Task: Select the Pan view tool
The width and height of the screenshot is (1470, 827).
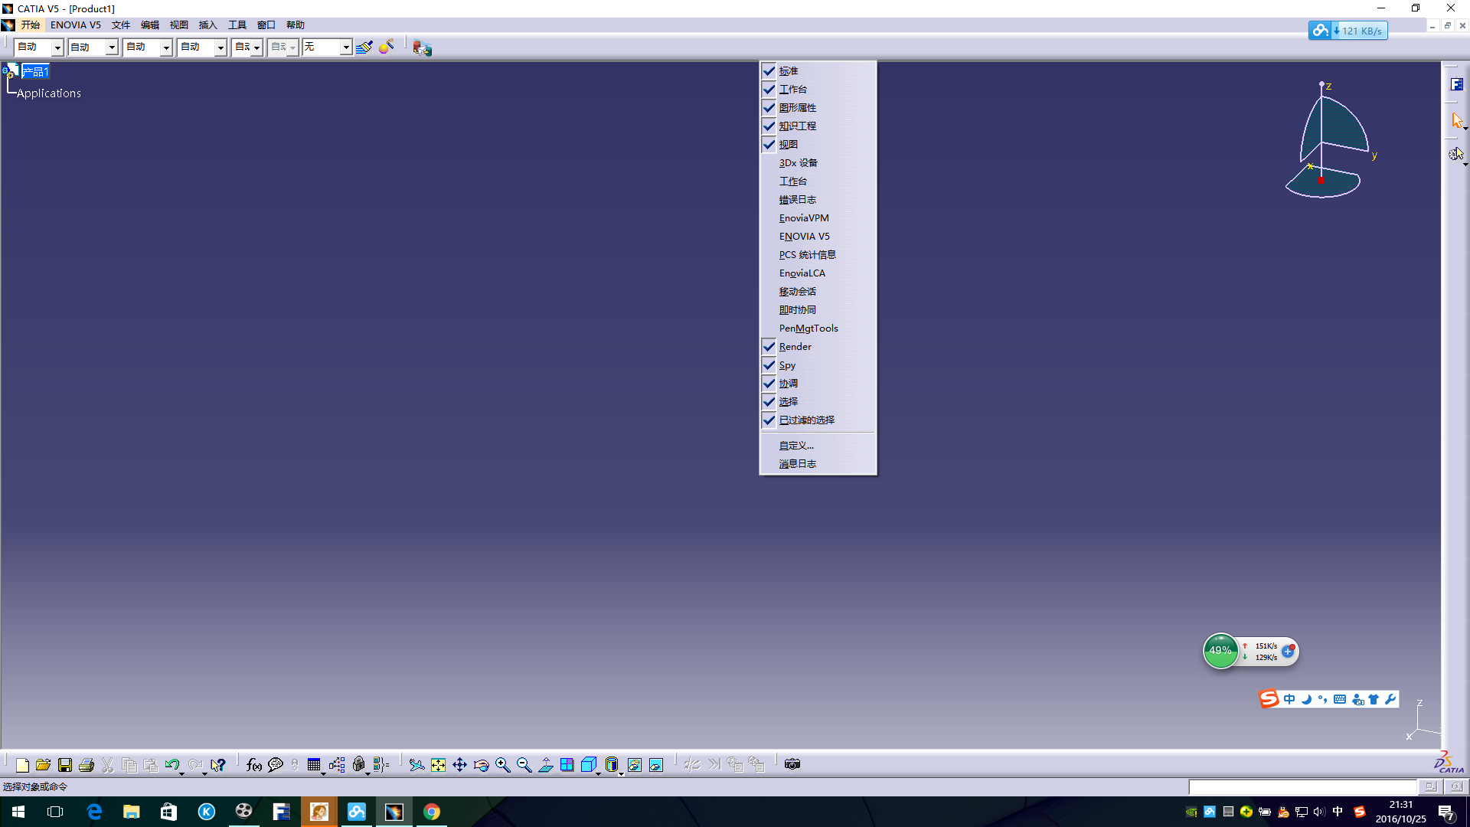Action: [459, 764]
